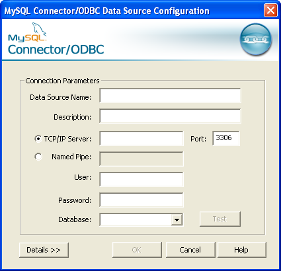Select the Named Pipe radio button
Viewport: 281px width, 271px height.
click(38, 157)
